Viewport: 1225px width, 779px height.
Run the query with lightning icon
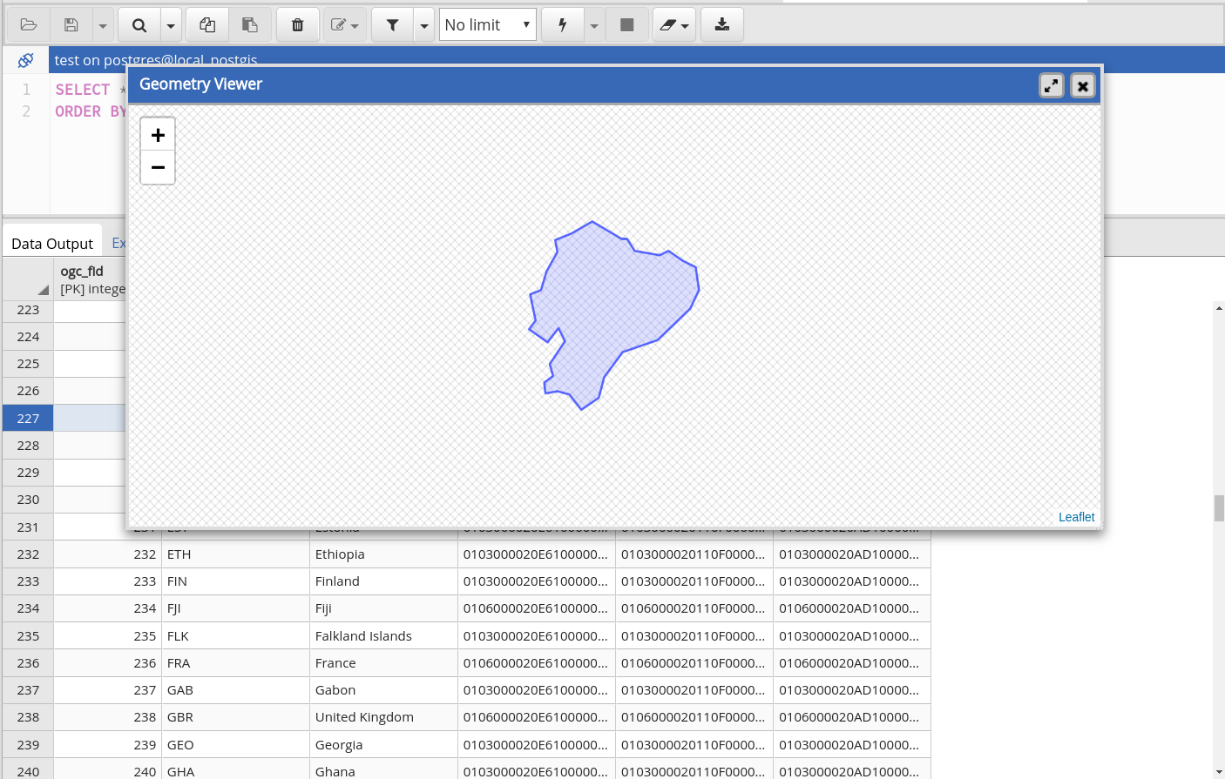point(563,25)
